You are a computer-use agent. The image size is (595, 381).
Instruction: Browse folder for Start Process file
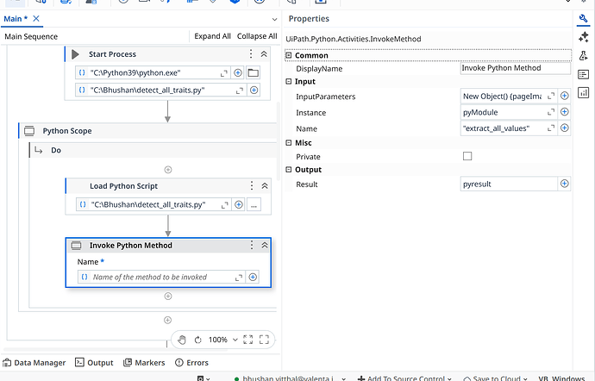[254, 73]
